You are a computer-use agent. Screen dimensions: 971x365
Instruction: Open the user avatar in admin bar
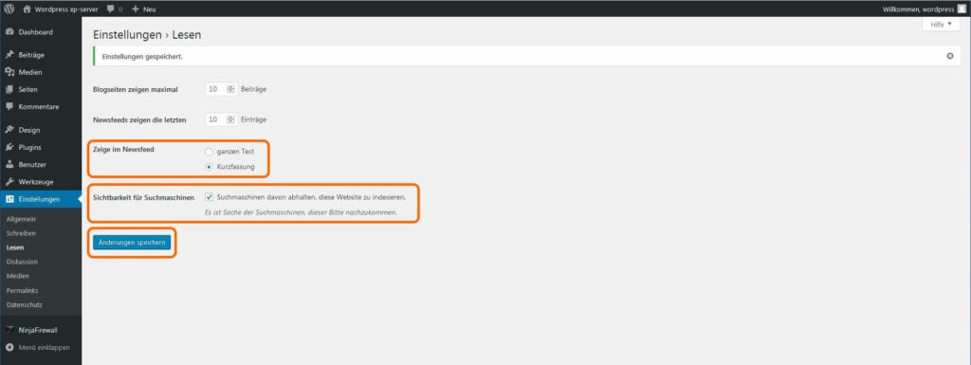pyautogui.click(x=962, y=9)
